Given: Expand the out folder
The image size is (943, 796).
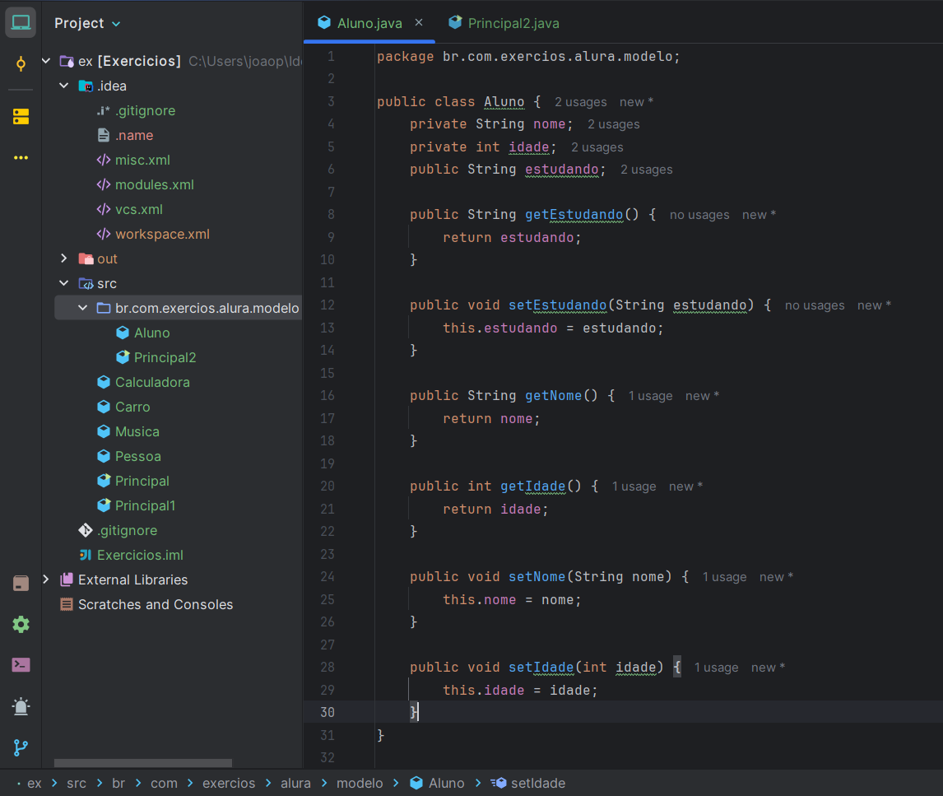Looking at the screenshot, I should click(64, 258).
